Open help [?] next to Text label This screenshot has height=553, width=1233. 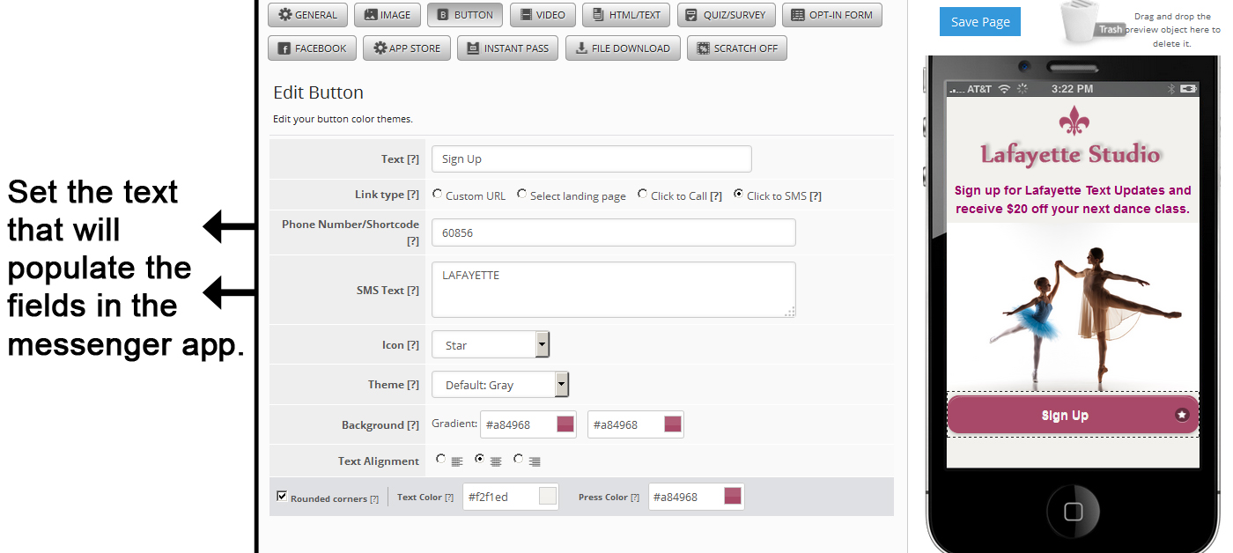[413, 159]
